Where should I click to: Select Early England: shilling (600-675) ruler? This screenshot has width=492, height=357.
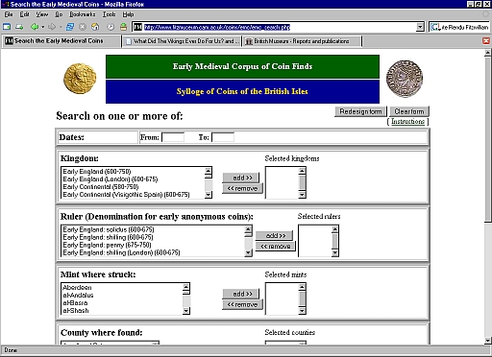[108, 237]
